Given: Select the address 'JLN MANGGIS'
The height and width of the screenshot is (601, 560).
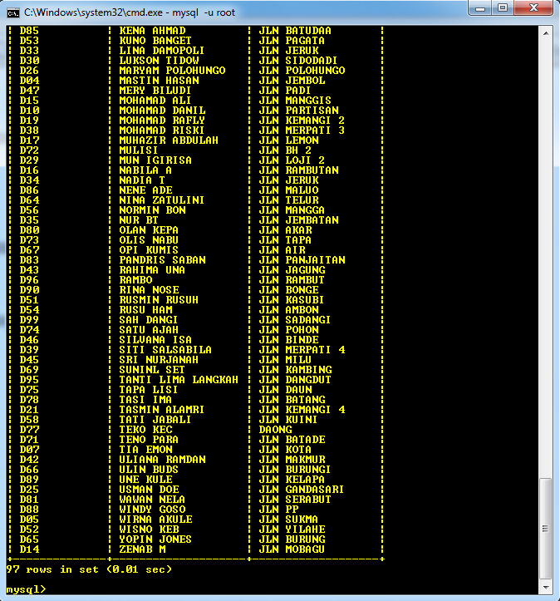Looking at the screenshot, I should point(295,101).
